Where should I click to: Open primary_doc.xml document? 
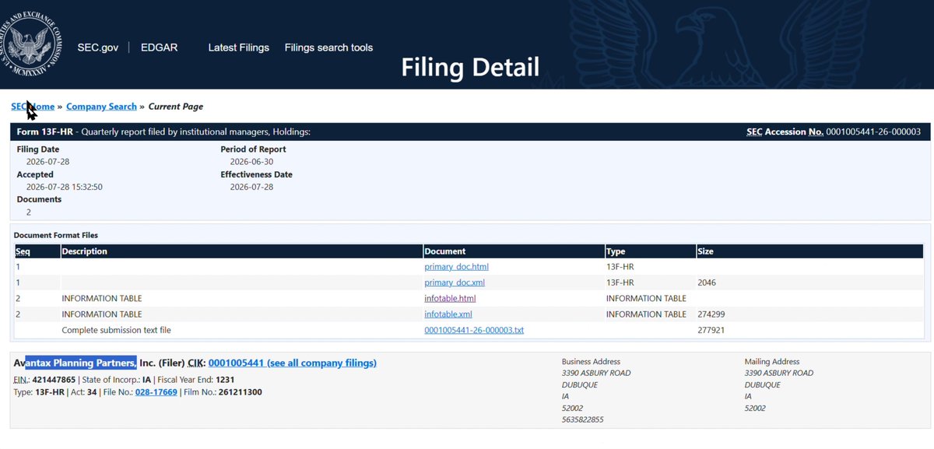(x=455, y=282)
